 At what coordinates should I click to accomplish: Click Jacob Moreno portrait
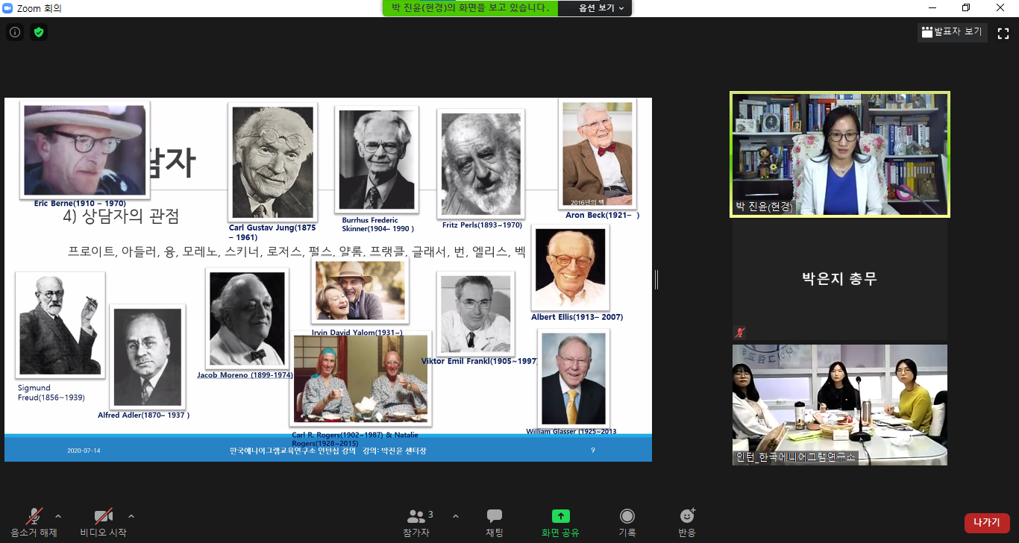point(247,318)
